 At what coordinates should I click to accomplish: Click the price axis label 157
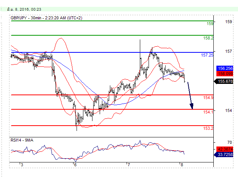(x=229, y=51)
